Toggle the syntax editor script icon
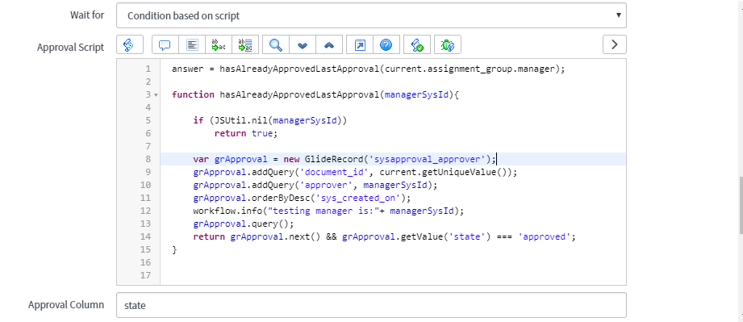 point(129,44)
